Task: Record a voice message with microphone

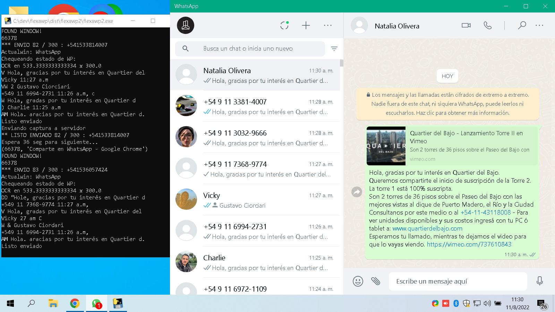Action: 540,281
